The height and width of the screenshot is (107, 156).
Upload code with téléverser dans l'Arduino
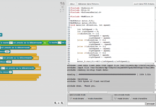coord(88,4)
